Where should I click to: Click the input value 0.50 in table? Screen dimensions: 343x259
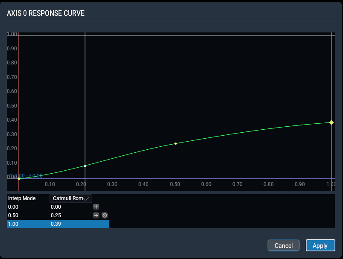[13, 215]
